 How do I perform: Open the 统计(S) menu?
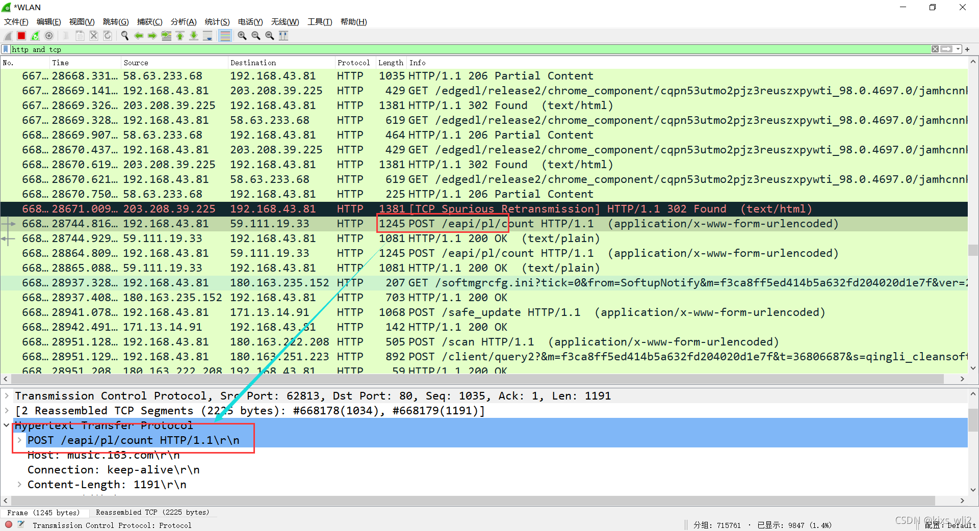click(x=217, y=22)
